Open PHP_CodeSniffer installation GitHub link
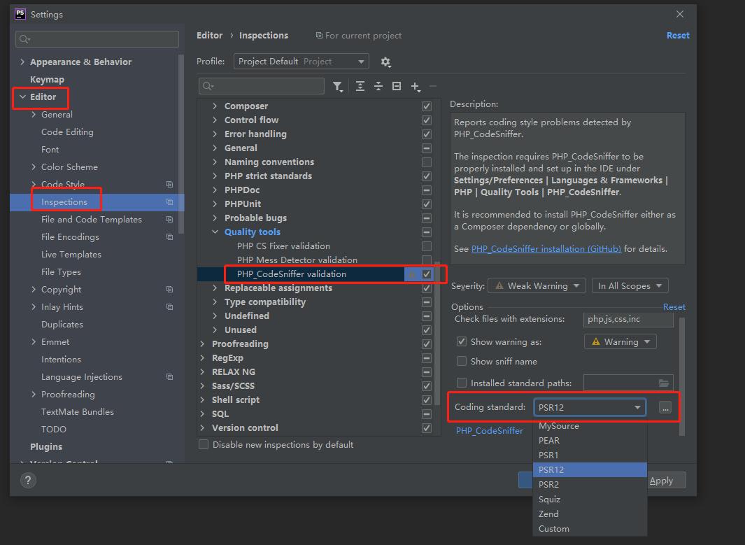745x545 pixels. pos(546,249)
